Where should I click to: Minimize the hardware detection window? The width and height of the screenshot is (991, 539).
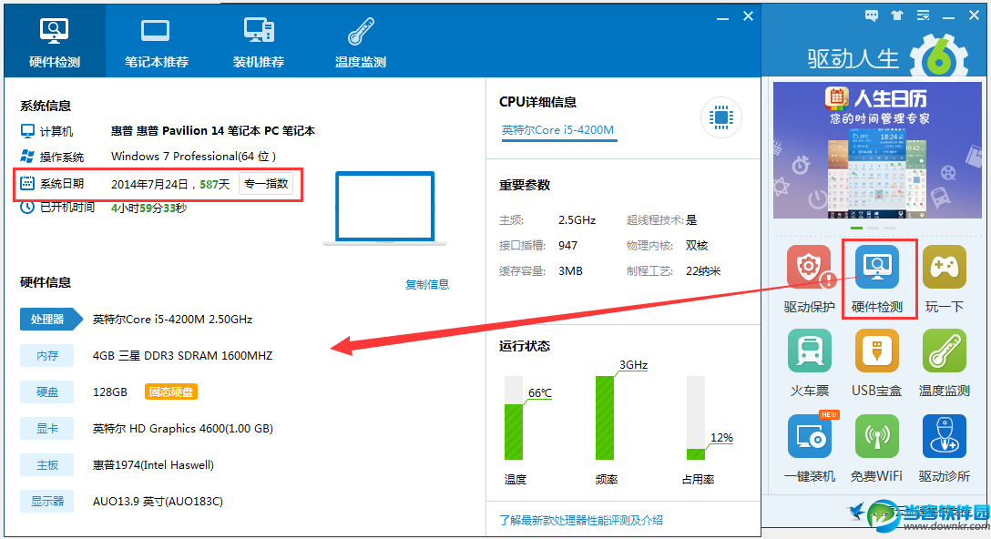coord(722,17)
